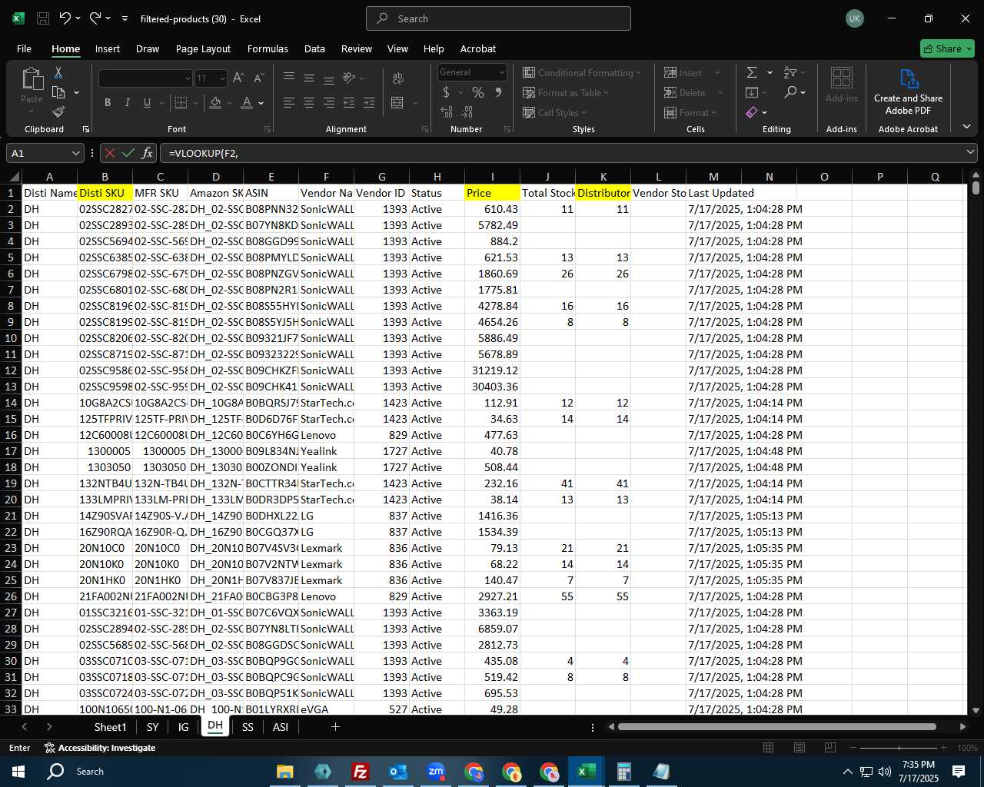
Task: Open Format as Table dropdown
Action: [x=566, y=92]
